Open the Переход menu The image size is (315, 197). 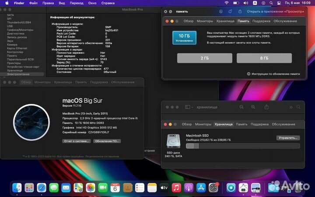[x=77, y=3]
